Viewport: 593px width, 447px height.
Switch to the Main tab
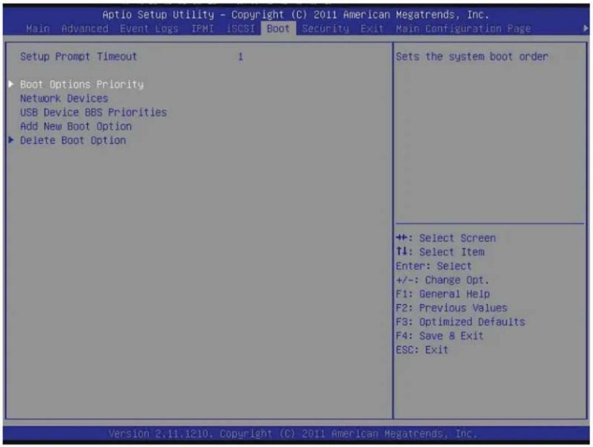[38, 28]
